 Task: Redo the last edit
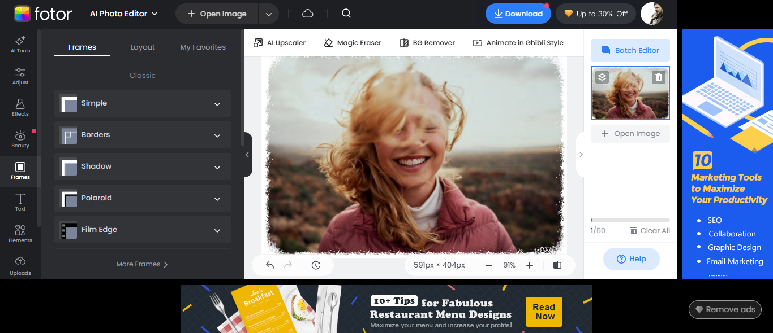coord(288,265)
